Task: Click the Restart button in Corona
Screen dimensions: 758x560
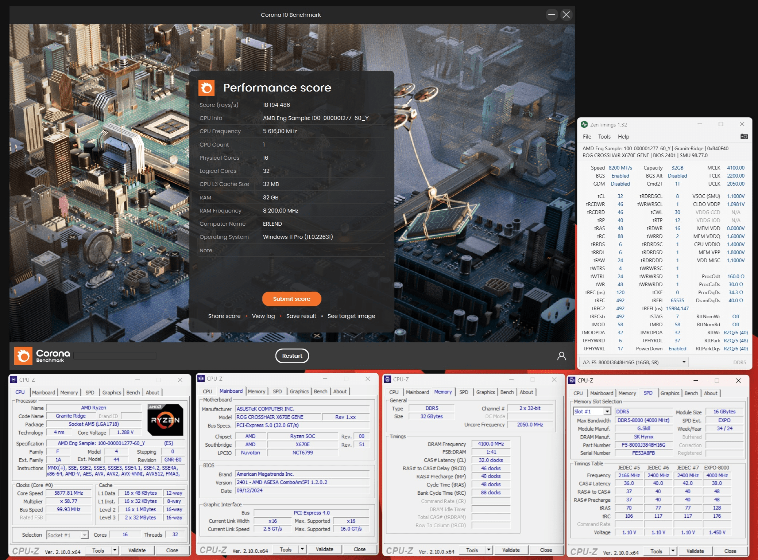Action: click(292, 356)
